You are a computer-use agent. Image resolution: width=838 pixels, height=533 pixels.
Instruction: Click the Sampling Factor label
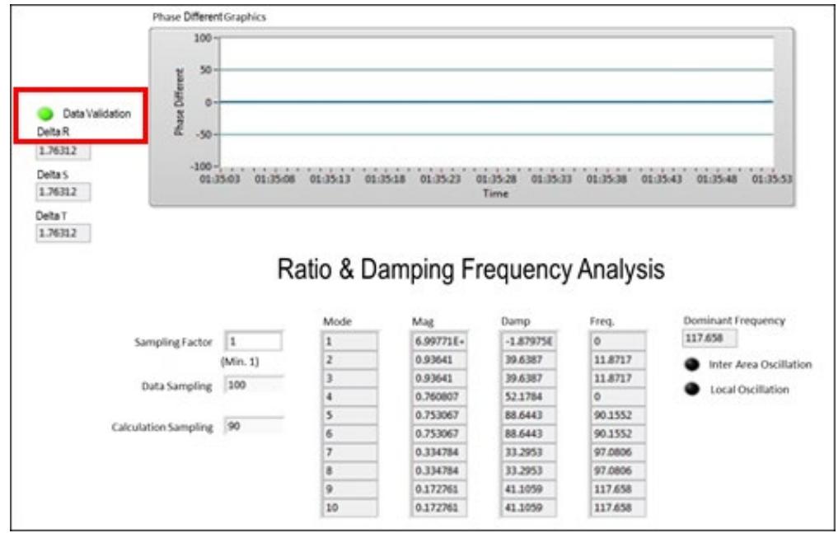pyautogui.click(x=173, y=343)
